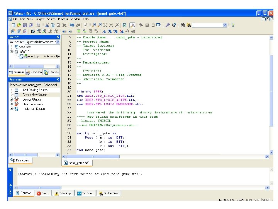The width and height of the screenshot is (278, 209).
Task: Select Create New Source process
Action: [35, 94]
